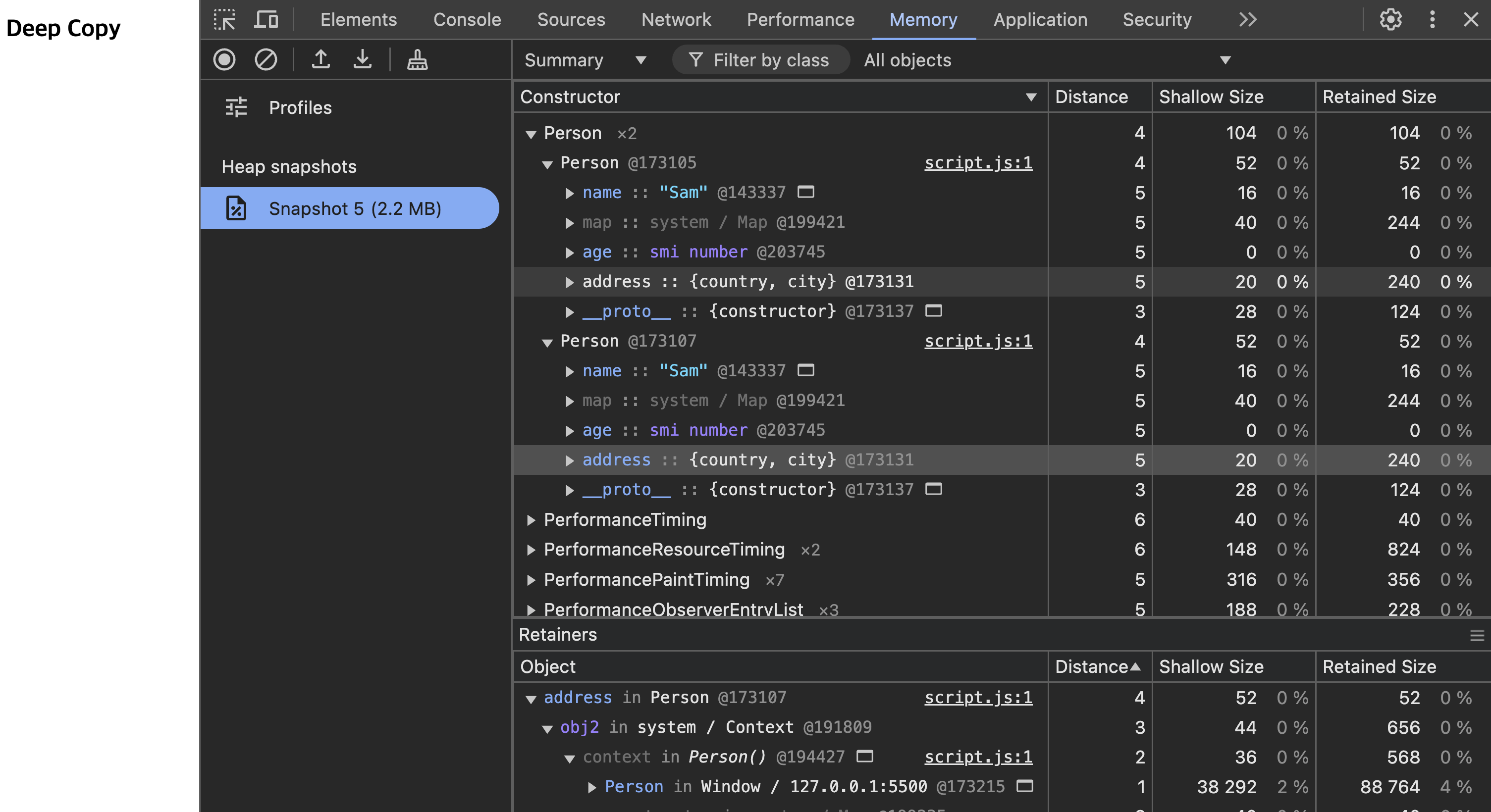
Task: Expand the PerformanceTiming constructor row
Action: pos(531,520)
